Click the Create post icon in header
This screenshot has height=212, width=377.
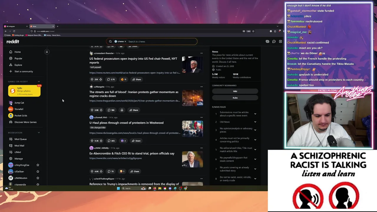pyautogui.click(x=280, y=42)
